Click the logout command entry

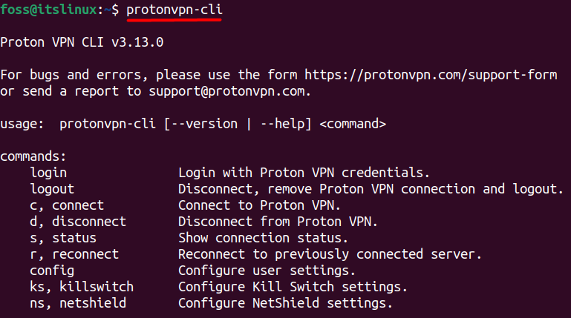point(52,189)
